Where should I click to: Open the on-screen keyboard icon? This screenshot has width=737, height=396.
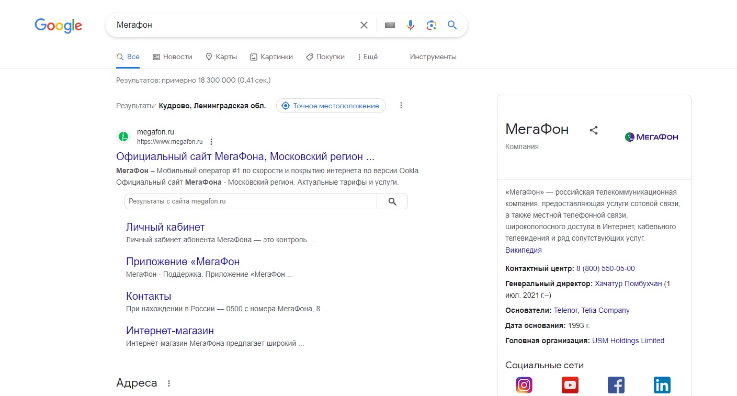[390, 25]
